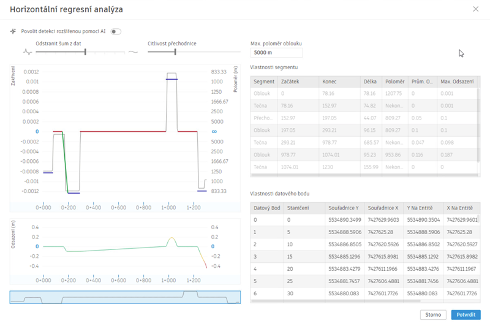The width and height of the screenshot is (490, 326).
Task: Select data point row 3
Action: point(364,257)
